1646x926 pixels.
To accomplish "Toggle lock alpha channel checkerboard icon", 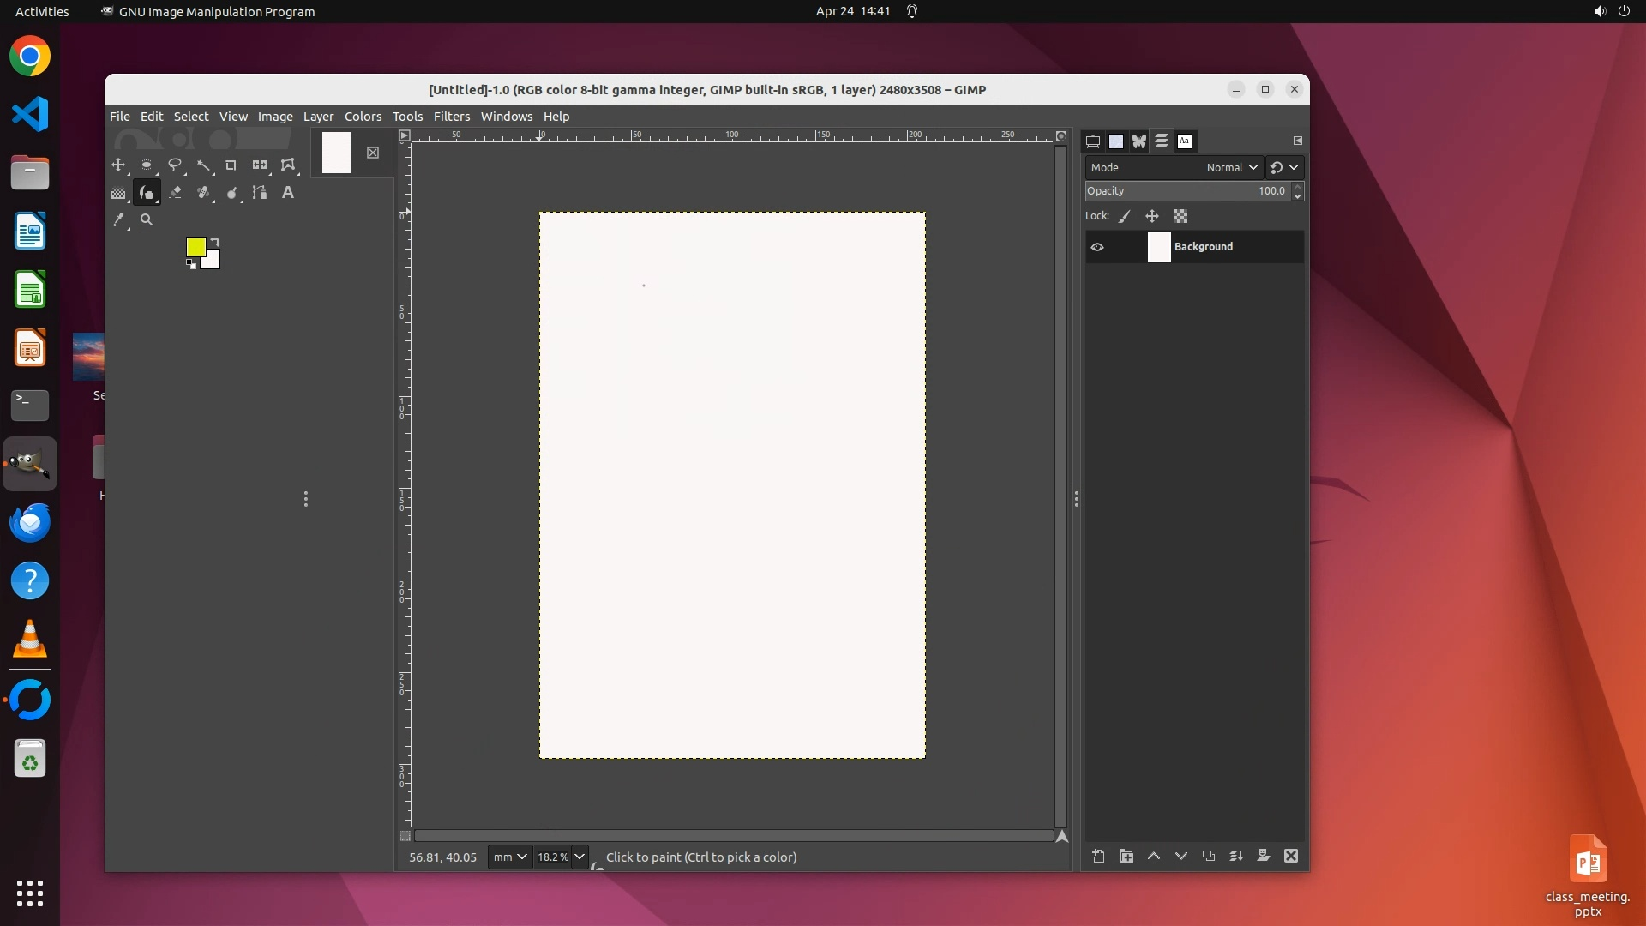I will click(x=1180, y=216).
